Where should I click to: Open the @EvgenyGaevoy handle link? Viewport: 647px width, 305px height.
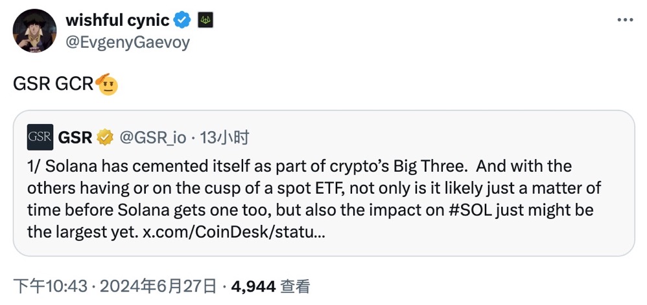point(128,42)
